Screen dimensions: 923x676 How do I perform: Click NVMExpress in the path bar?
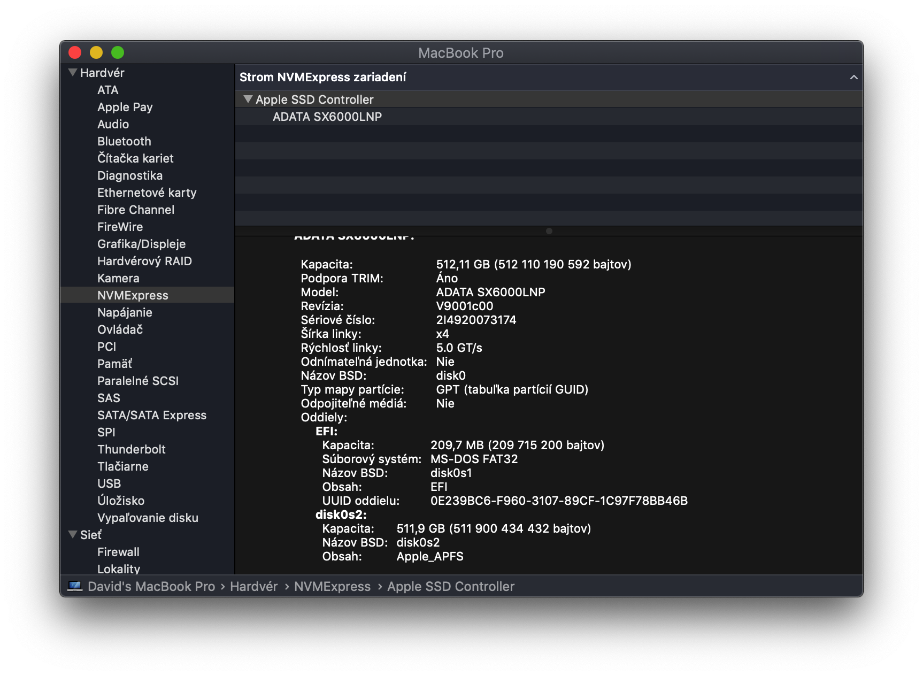(332, 586)
